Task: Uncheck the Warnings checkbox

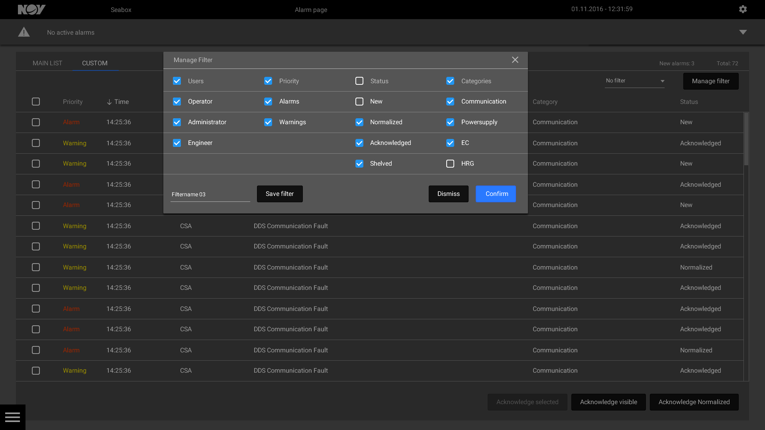Action: pos(268,122)
